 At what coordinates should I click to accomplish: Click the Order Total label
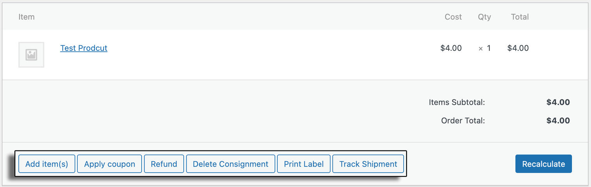[463, 121]
